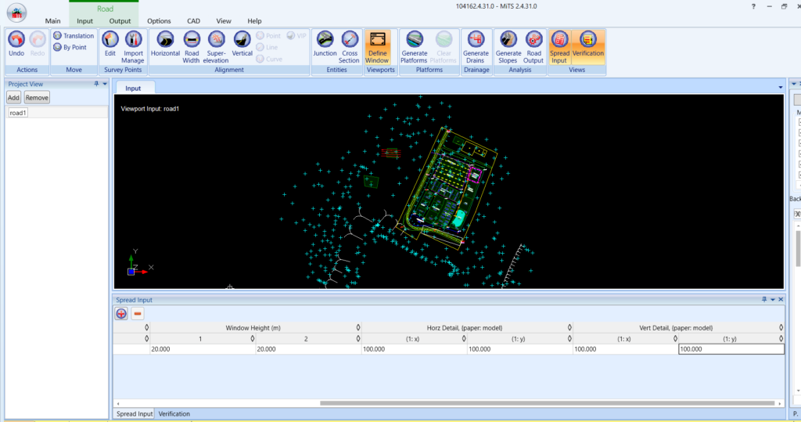Click the MiTS application logo button
This screenshot has width=801, height=422.
[x=17, y=13]
